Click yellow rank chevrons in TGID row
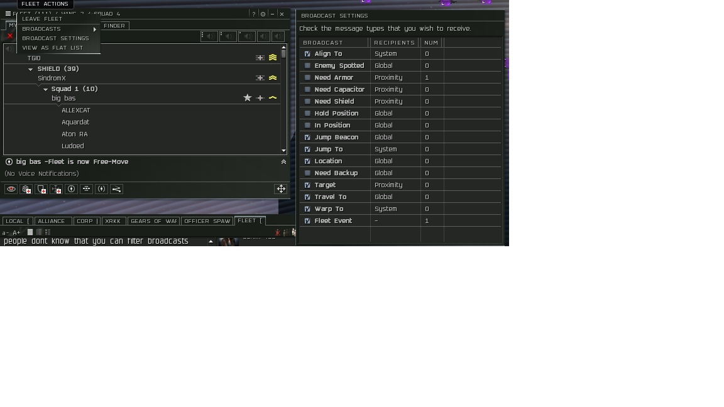This screenshot has width=724, height=407. point(273,58)
